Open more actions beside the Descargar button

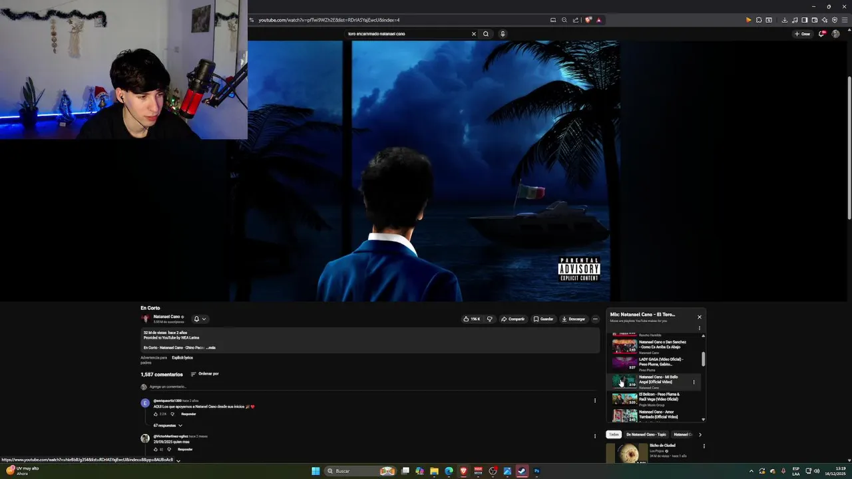595,319
